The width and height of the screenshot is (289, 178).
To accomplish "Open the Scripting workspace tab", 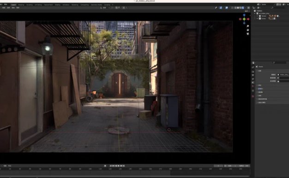I will (x=107, y=5).
